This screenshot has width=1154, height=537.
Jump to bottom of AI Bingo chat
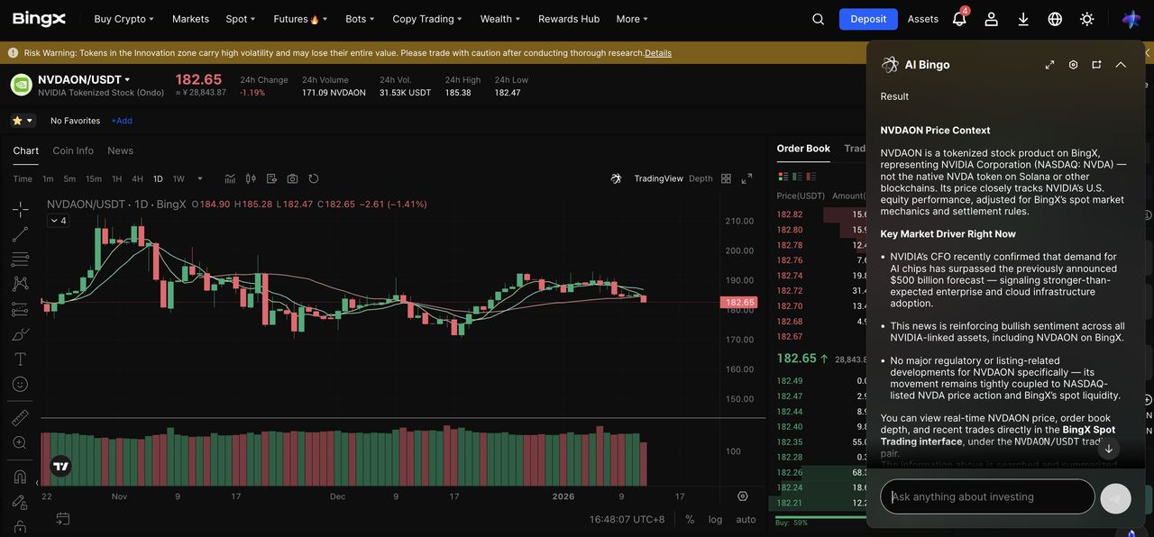(x=1109, y=449)
